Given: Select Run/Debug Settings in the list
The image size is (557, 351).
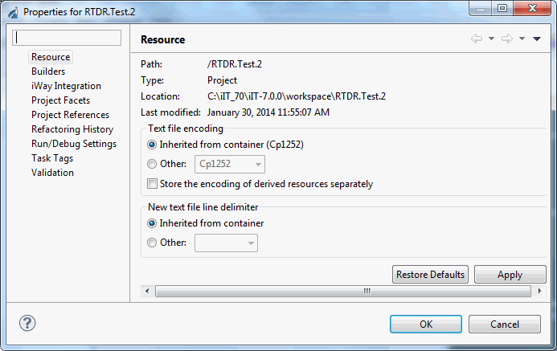Looking at the screenshot, I should coord(74,144).
